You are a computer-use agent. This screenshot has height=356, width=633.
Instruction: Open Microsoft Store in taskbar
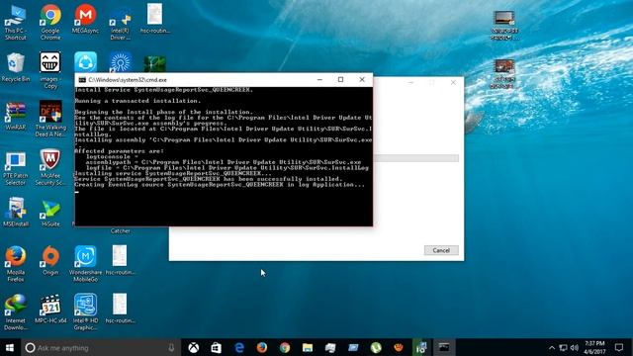point(216,347)
